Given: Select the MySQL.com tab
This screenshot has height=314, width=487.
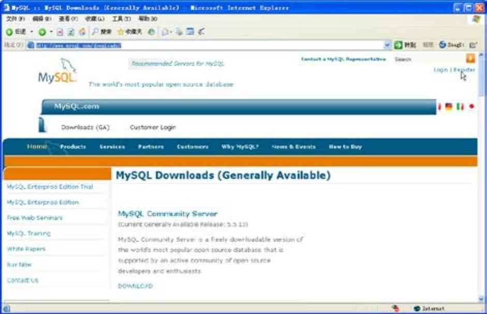Looking at the screenshot, I should click(77, 106).
